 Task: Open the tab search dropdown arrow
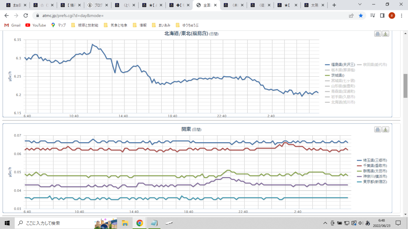(x=360, y=5)
